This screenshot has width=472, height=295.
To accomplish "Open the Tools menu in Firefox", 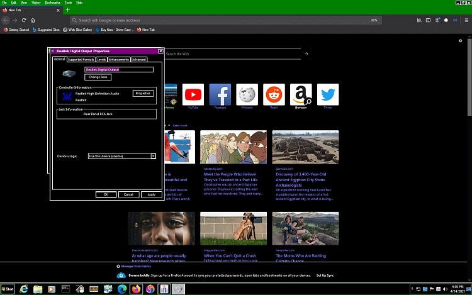I will tap(69, 3).
